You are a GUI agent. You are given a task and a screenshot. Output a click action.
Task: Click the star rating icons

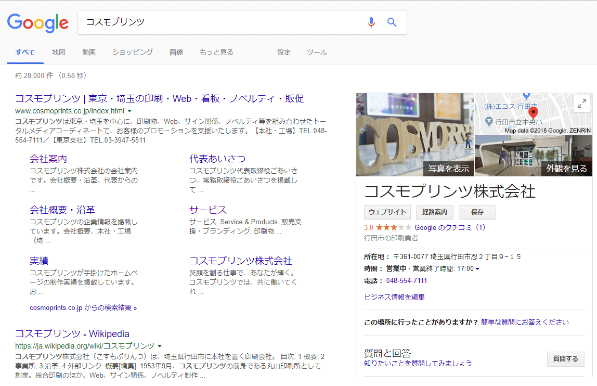coord(394,227)
